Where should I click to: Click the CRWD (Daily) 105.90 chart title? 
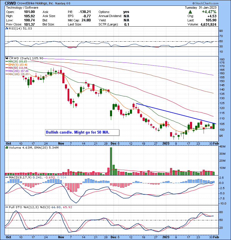pos(26,58)
